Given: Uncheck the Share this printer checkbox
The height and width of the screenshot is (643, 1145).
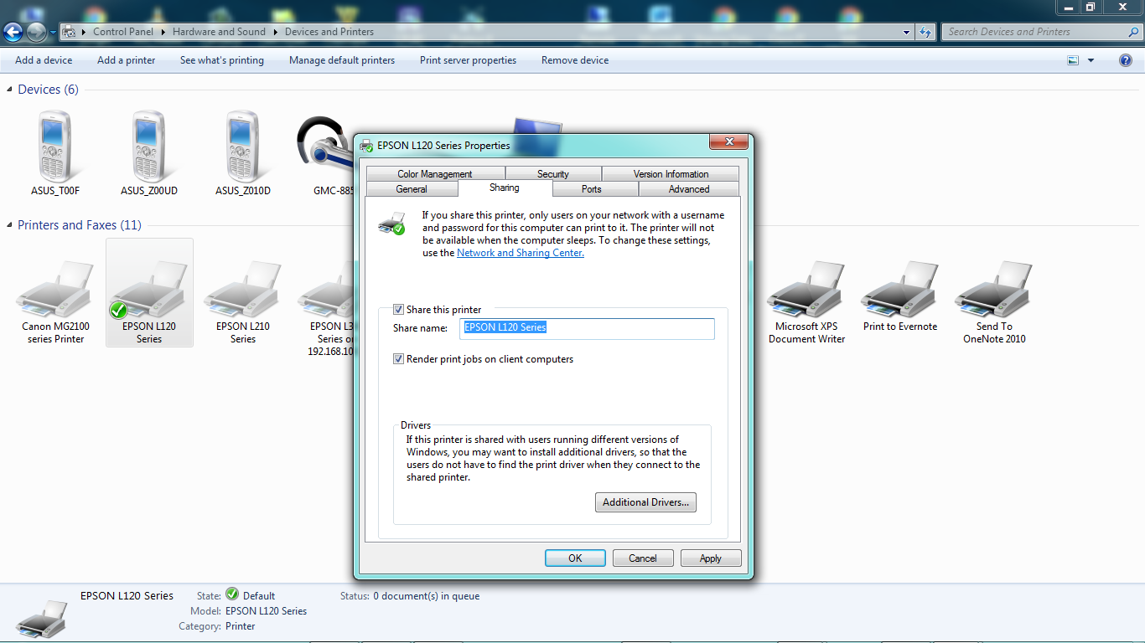Looking at the screenshot, I should (x=398, y=310).
